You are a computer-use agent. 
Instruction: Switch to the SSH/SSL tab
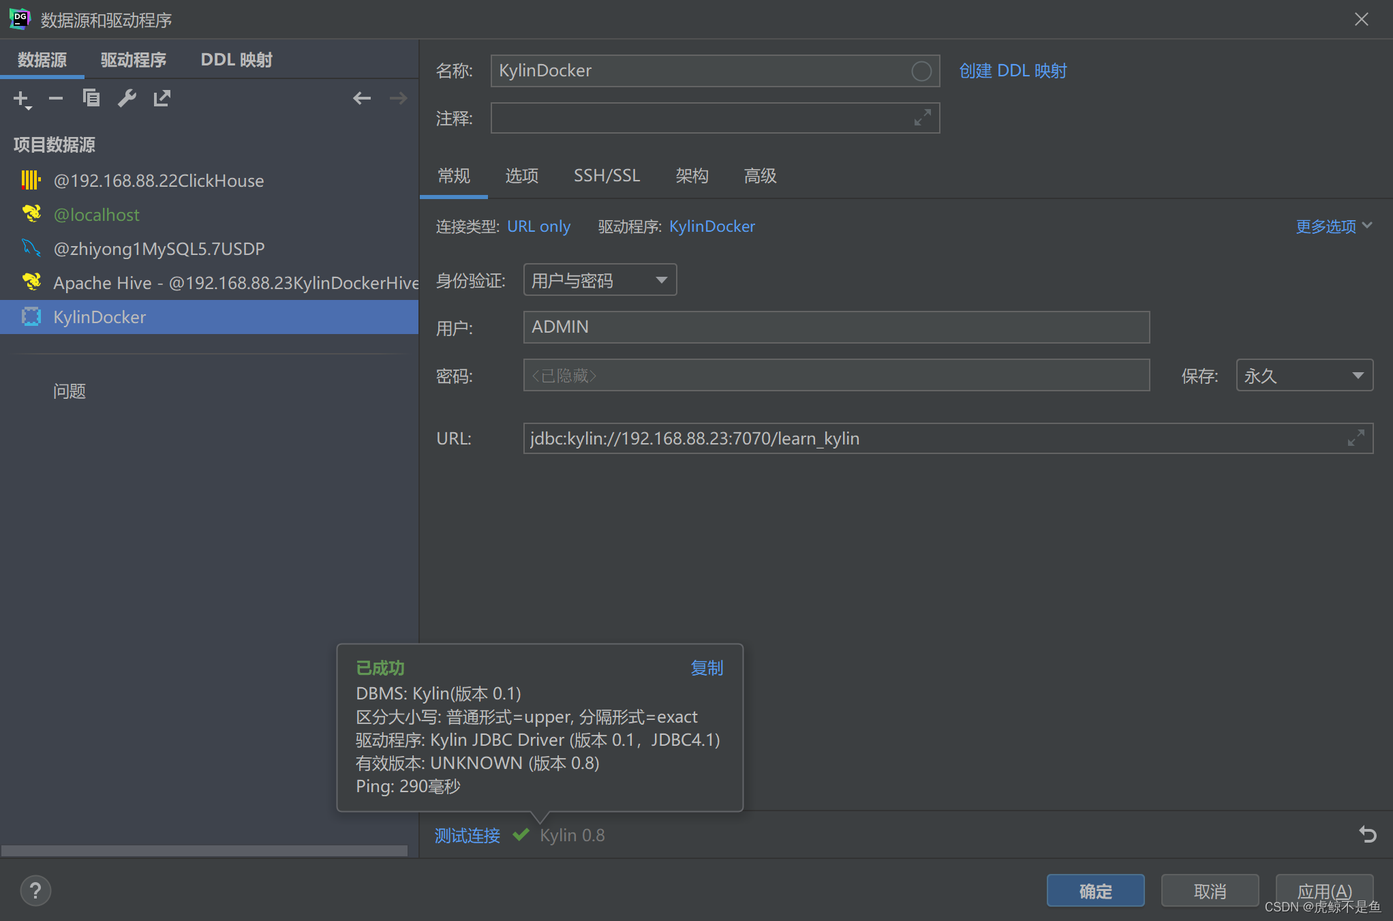point(607,176)
